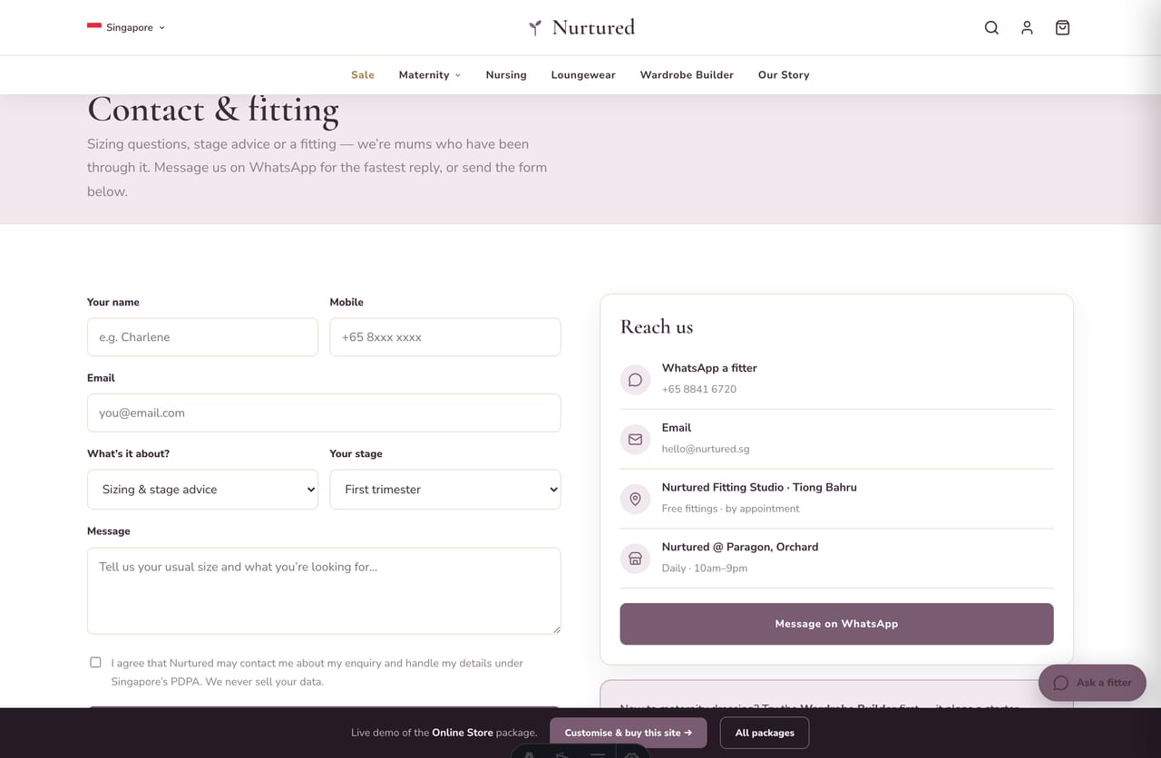Viewport: 1161px width, 758px height.
Task: Focus the Email input field
Action: (324, 413)
